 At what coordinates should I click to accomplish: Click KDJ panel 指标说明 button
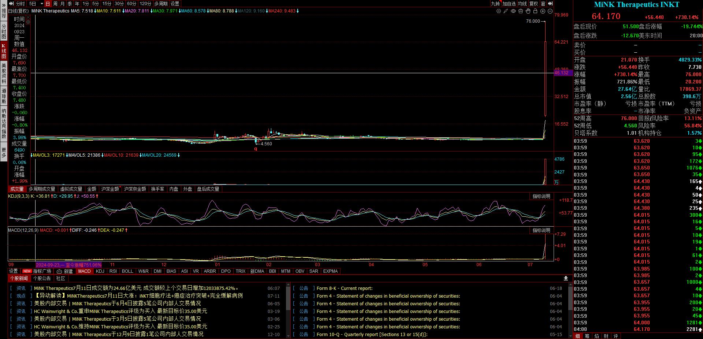click(541, 196)
